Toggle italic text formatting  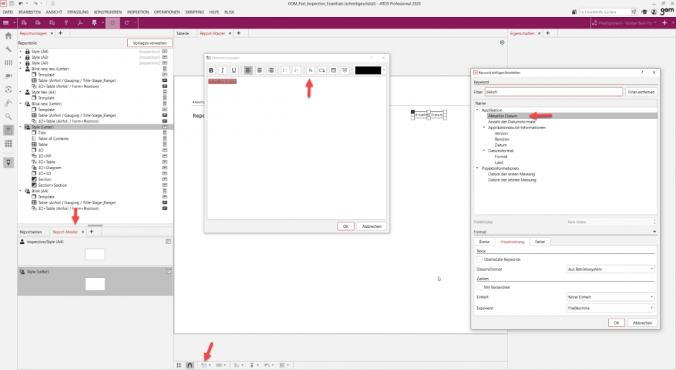(223, 70)
